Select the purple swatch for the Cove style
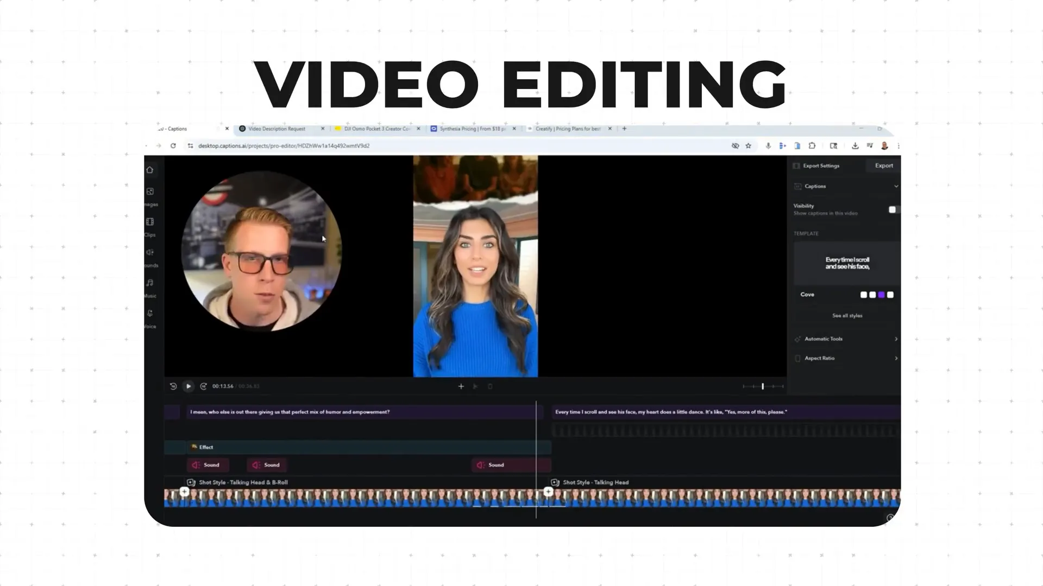This screenshot has height=586, width=1043. 881,295
